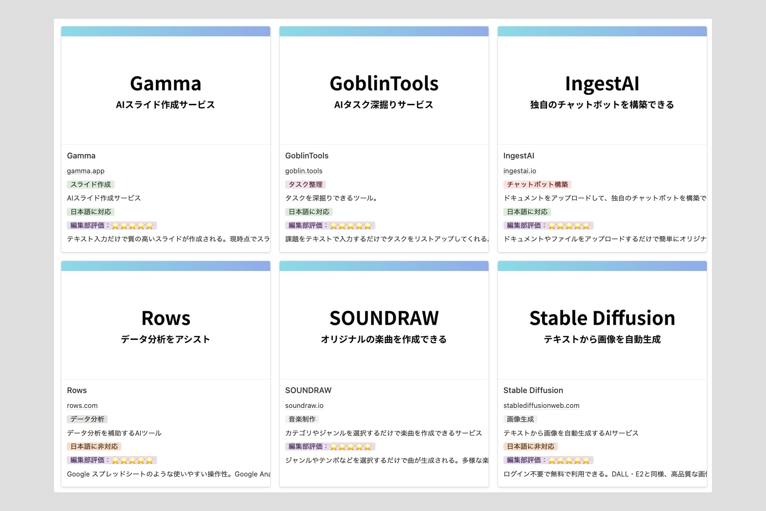This screenshot has height=511, width=766.
Task: Open the SOUNDRAW card cover image
Action: tap(384, 320)
